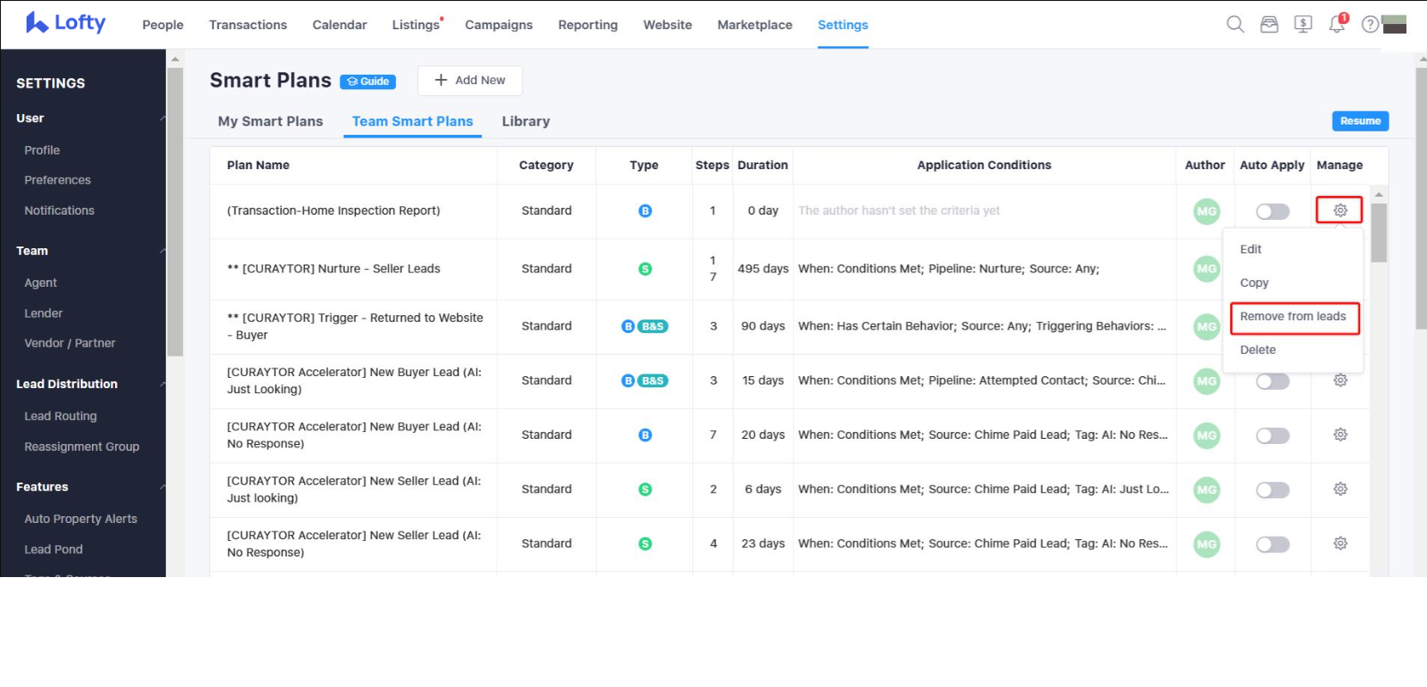The image size is (1427, 687).
Task: Open gear menu for New Seller Lead No Response
Action: [1340, 544]
